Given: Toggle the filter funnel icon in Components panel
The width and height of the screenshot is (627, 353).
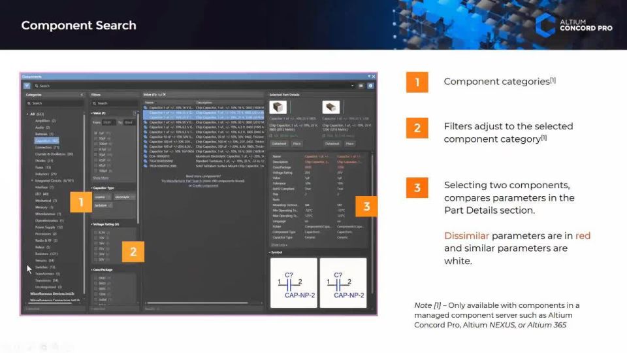Looking at the screenshot, I should coord(27,86).
